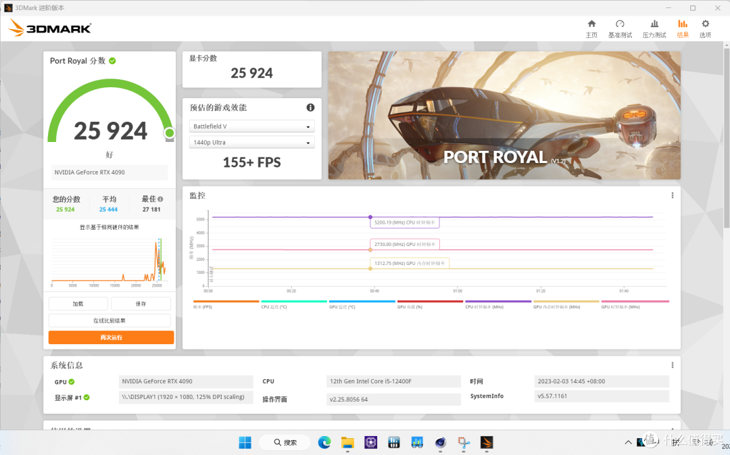The image size is (730, 455).
Task: Open Microsoft Edge from taskbar
Action: point(324,442)
